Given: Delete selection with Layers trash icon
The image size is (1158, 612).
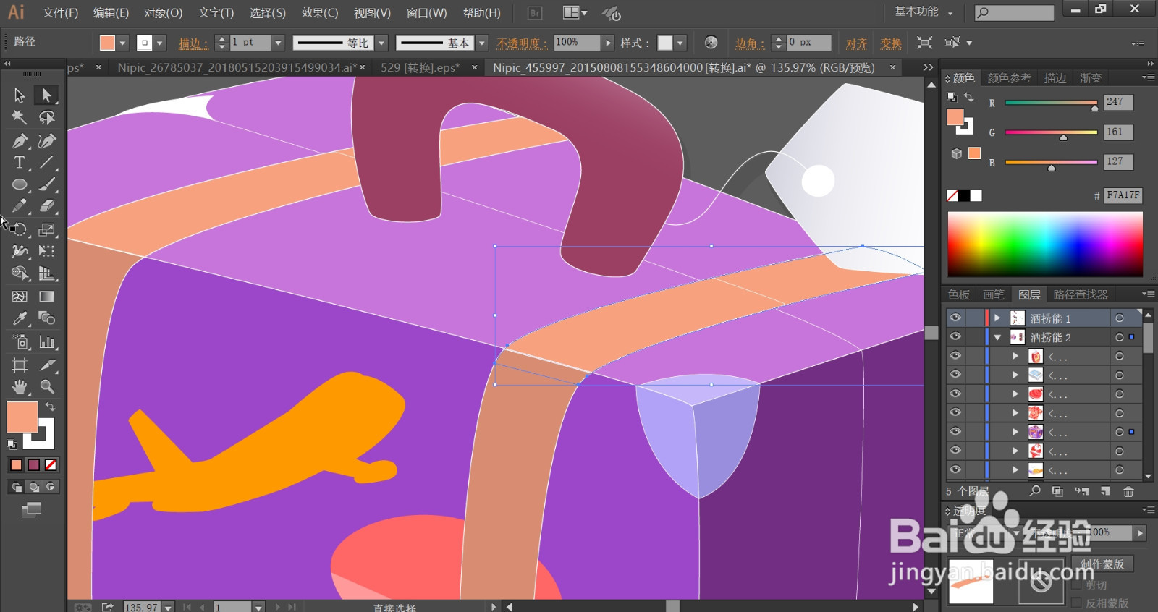Looking at the screenshot, I should point(1128,491).
